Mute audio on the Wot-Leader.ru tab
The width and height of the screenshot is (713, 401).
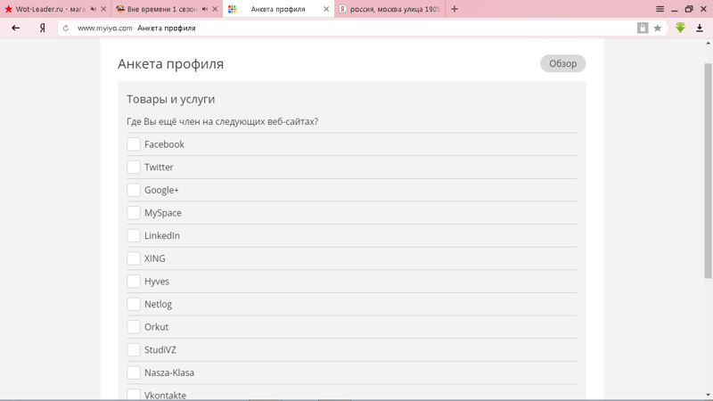point(94,9)
